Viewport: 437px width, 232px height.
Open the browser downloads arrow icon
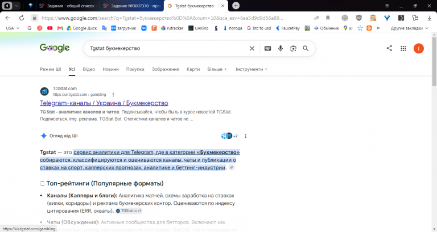click(x=429, y=18)
